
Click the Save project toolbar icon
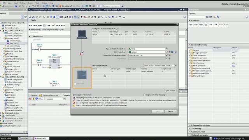3,6
